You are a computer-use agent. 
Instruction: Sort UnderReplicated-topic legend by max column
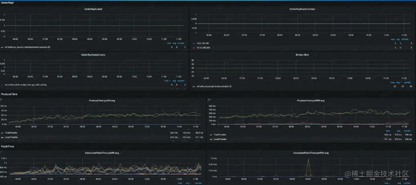[167, 80]
